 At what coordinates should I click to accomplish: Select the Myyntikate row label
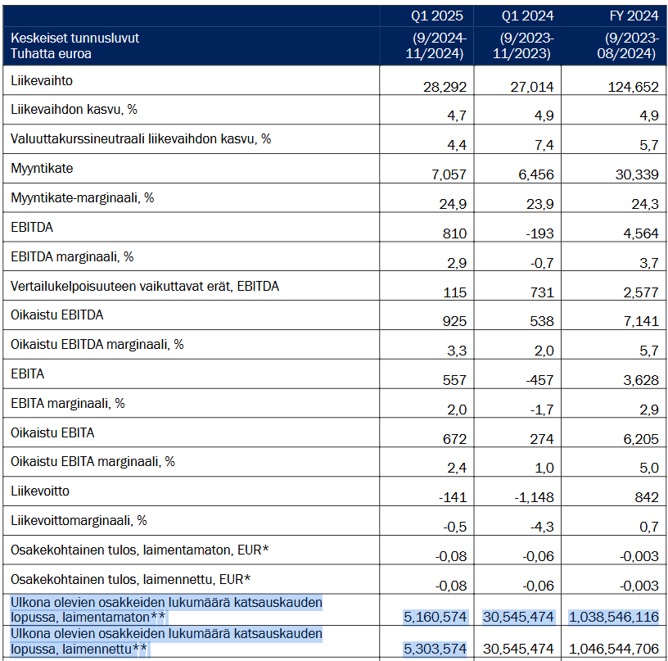[42, 169]
